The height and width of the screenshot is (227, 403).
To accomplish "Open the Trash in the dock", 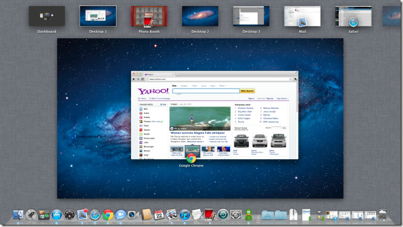I will (x=382, y=214).
